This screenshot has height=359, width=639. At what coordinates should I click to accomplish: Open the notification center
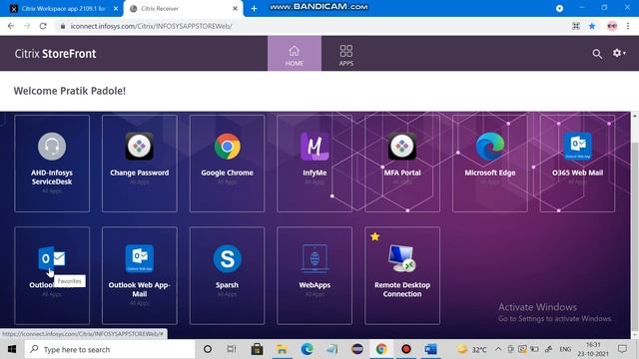click(x=622, y=349)
